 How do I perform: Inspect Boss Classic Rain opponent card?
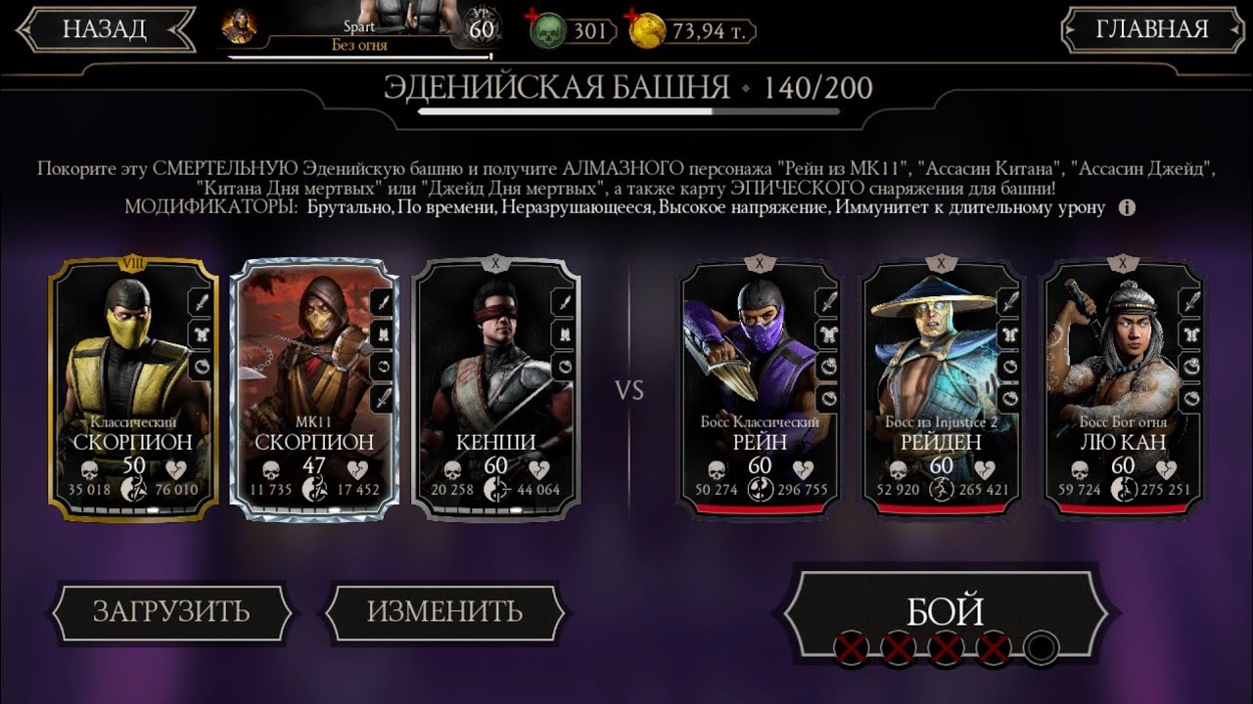point(760,387)
